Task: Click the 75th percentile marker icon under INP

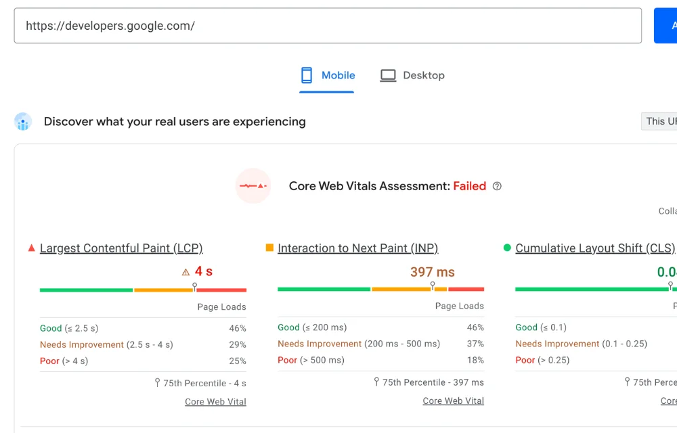Action: tap(376, 382)
